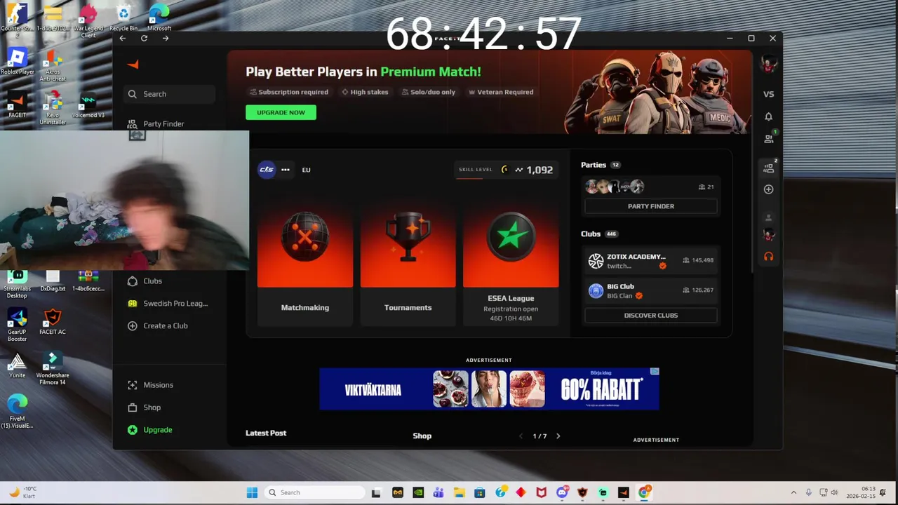This screenshot has height=505, width=898.
Task: Open Counter-Strike 2 desktop shortcut
Action: coord(17,21)
